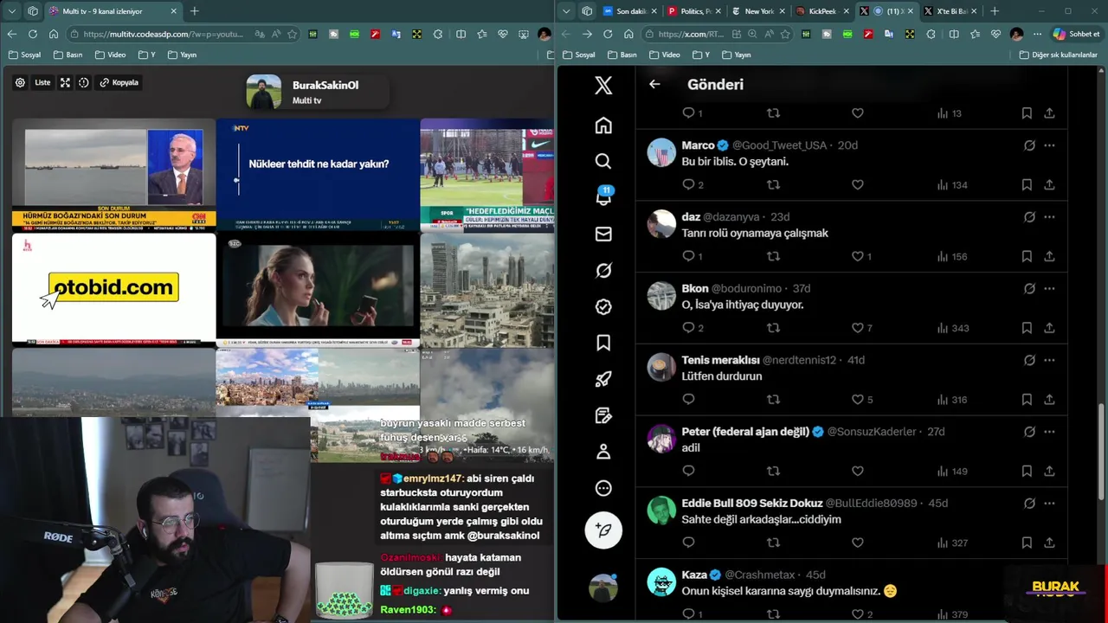This screenshot has height=623, width=1108.
Task: Like Tenis meraklısı's tweet with 5 likes
Action: 862,400
